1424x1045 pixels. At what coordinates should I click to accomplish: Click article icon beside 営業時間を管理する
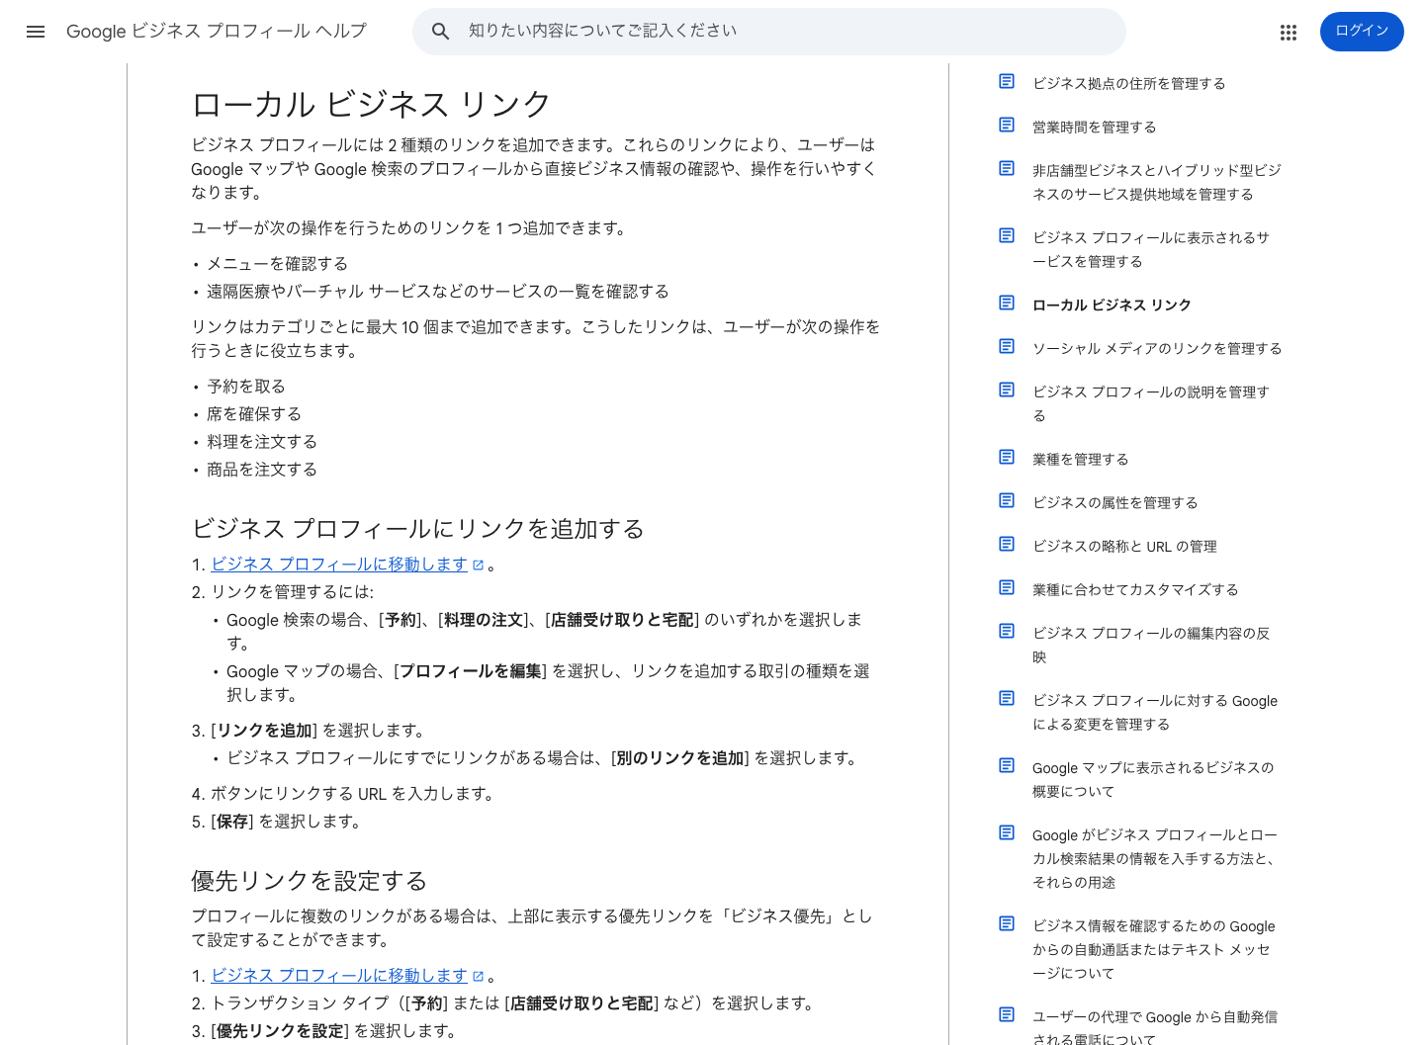[1007, 125]
